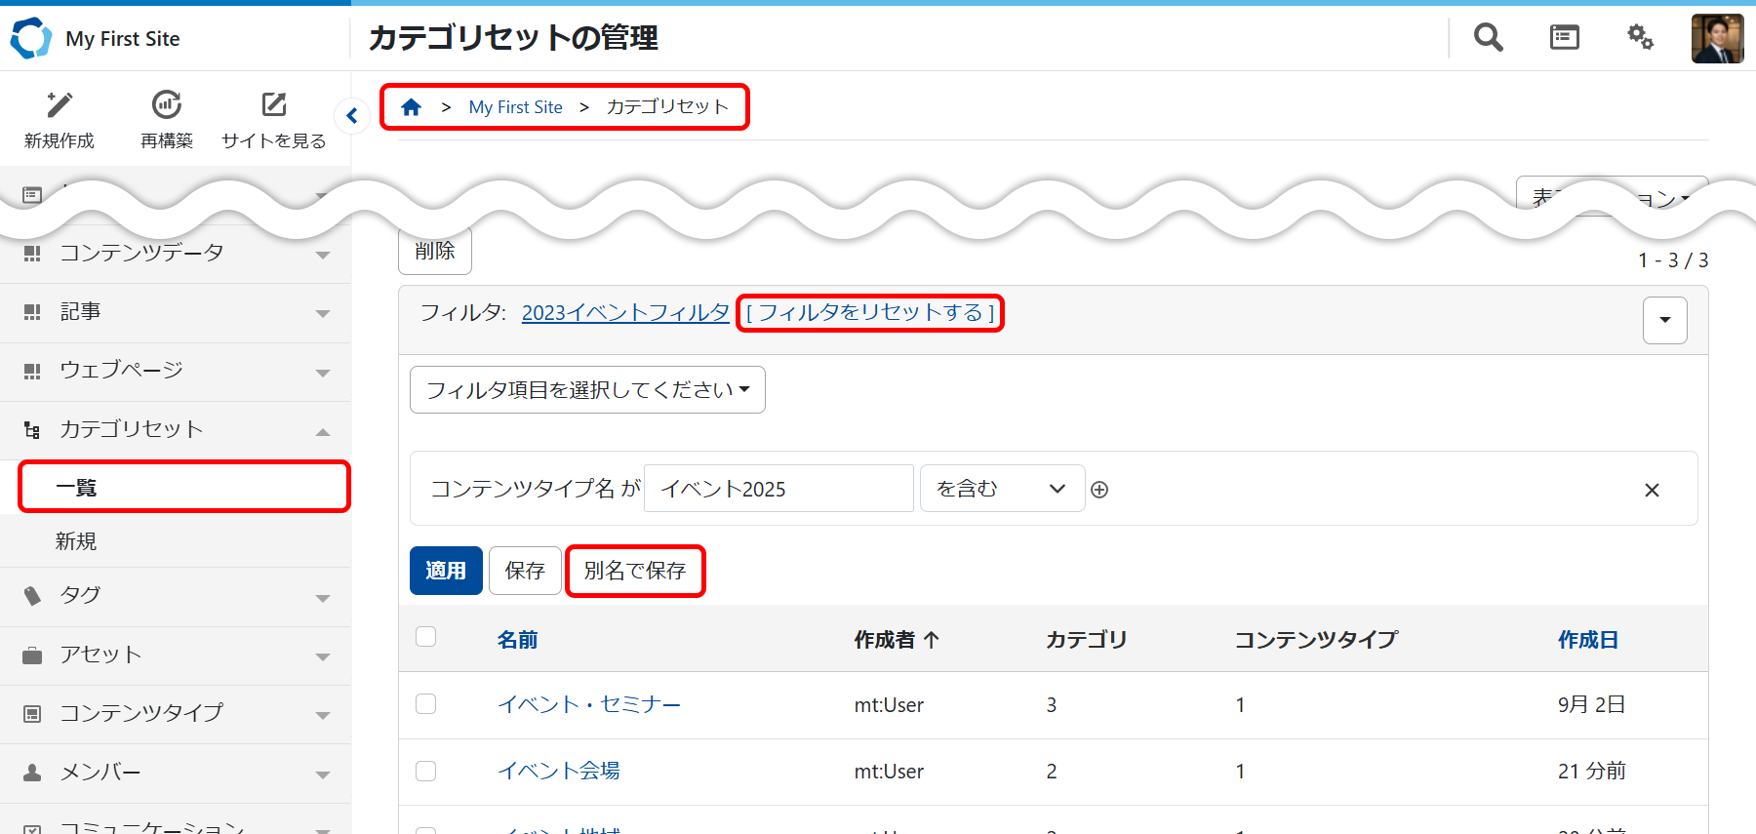Open the view site icon
Screen dimensions: 1756x834
274,105
